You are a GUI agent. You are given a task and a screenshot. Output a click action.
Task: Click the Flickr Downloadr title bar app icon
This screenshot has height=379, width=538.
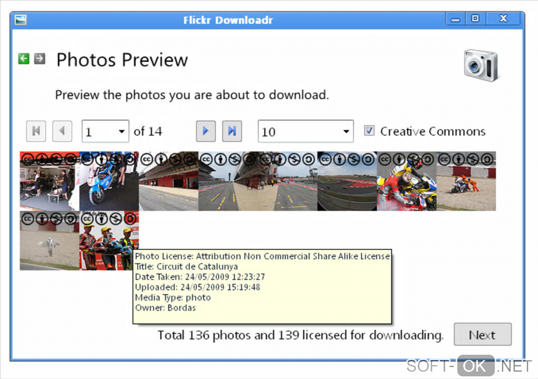21,20
